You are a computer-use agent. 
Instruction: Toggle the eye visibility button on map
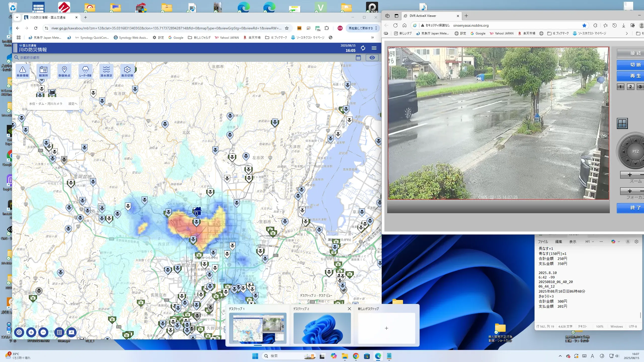pyautogui.click(x=372, y=58)
